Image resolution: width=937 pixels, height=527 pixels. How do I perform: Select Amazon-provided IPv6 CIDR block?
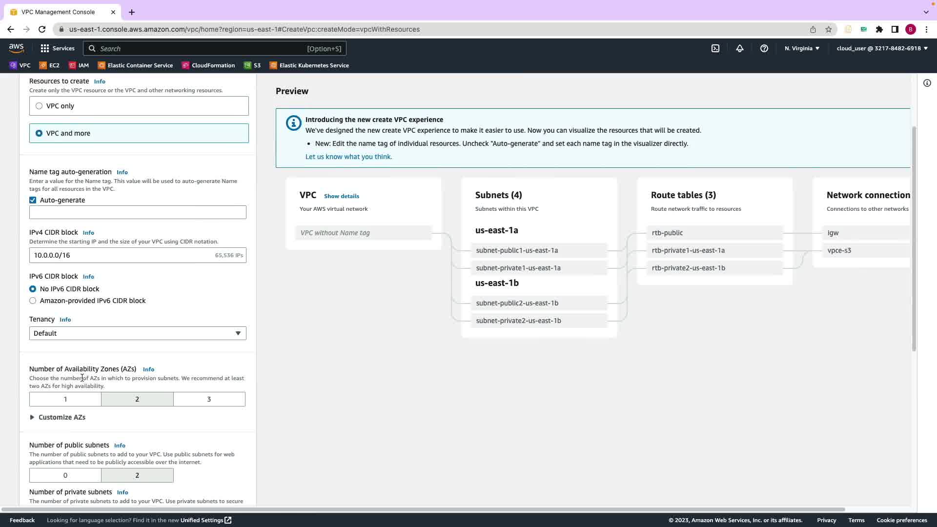[33, 301]
